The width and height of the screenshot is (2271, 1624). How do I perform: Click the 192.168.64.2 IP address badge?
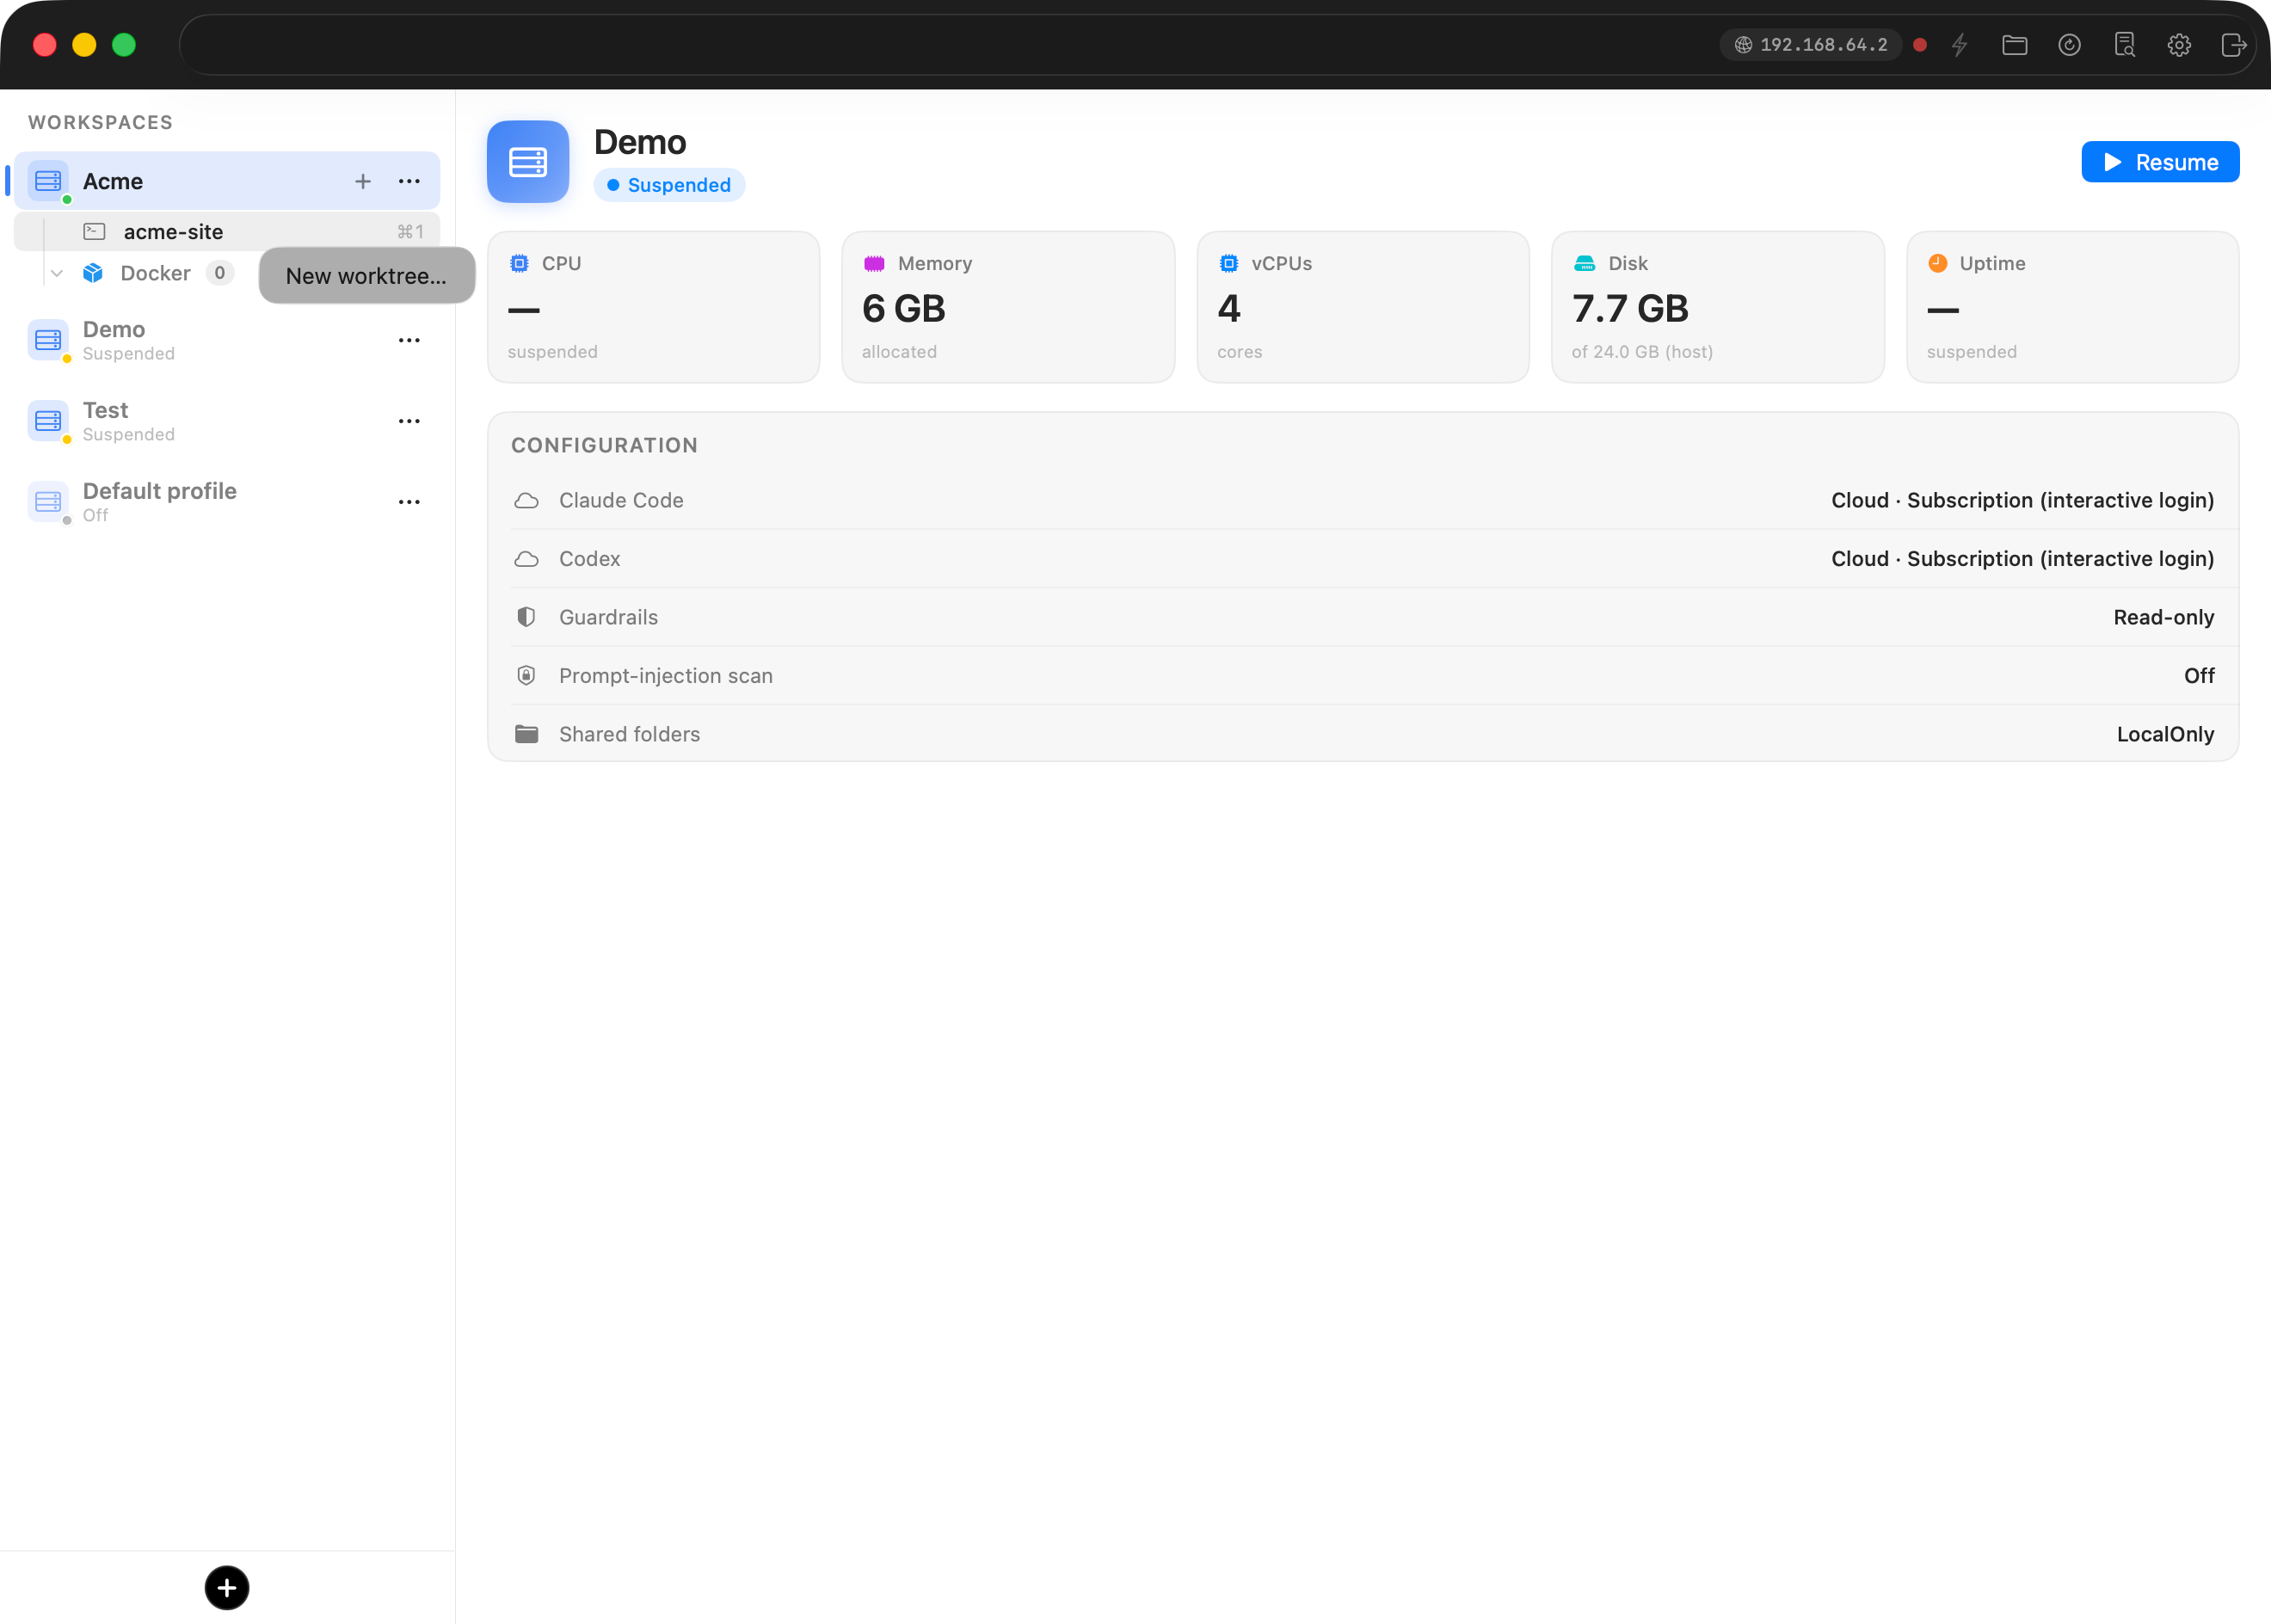[1810, 45]
